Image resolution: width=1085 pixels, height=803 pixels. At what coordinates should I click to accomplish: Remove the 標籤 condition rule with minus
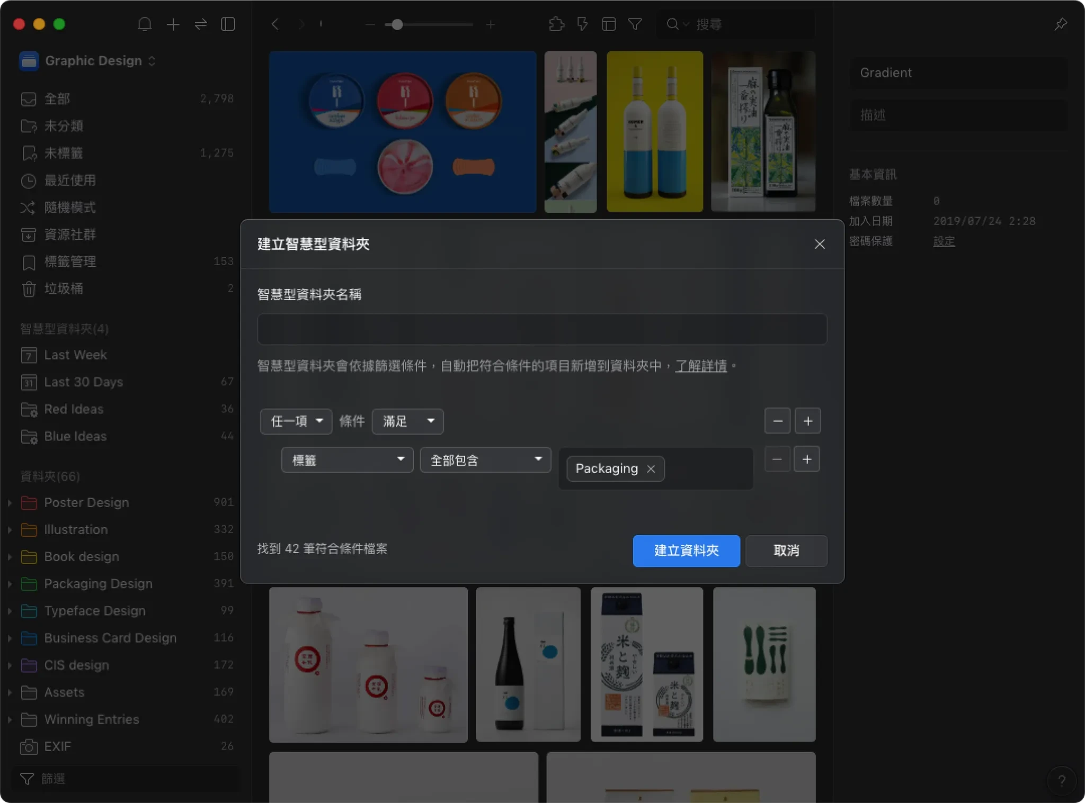coord(777,459)
